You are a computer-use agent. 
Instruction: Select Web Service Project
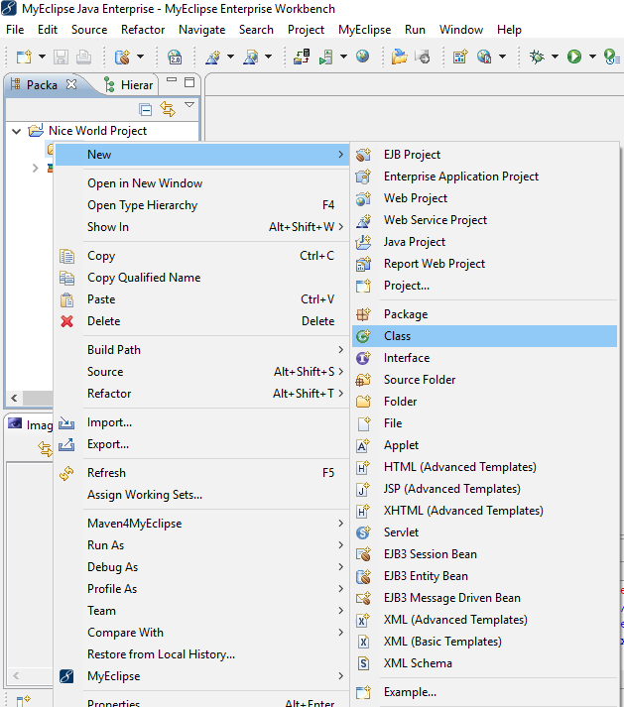pos(484,220)
